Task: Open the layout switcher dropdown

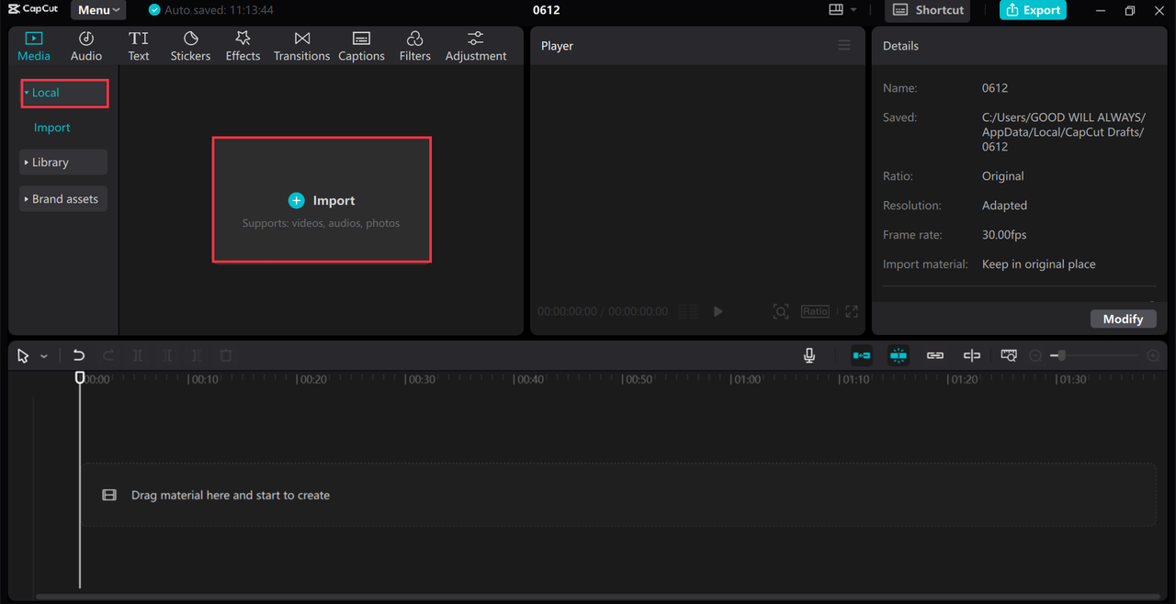Action: coord(842,10)
